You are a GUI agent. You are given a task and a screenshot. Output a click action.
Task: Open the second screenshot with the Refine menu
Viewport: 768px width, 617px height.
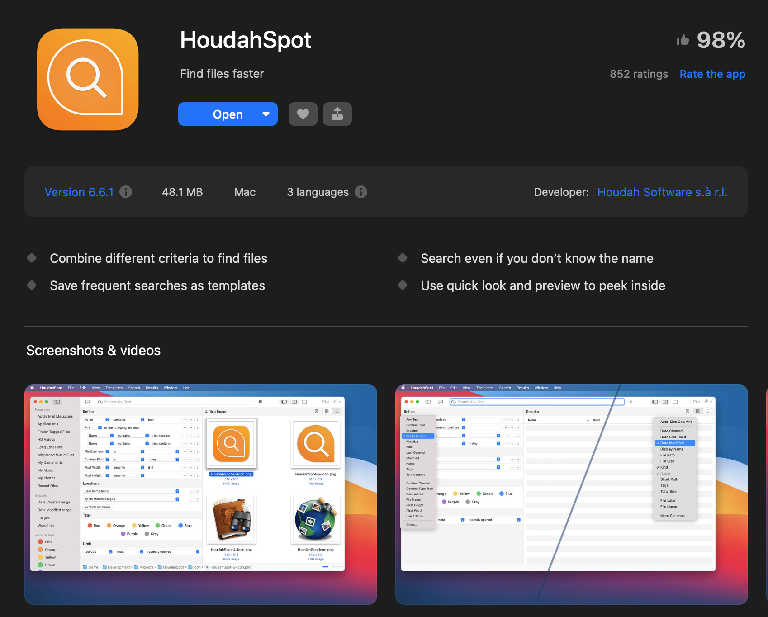tap(572, 494)
